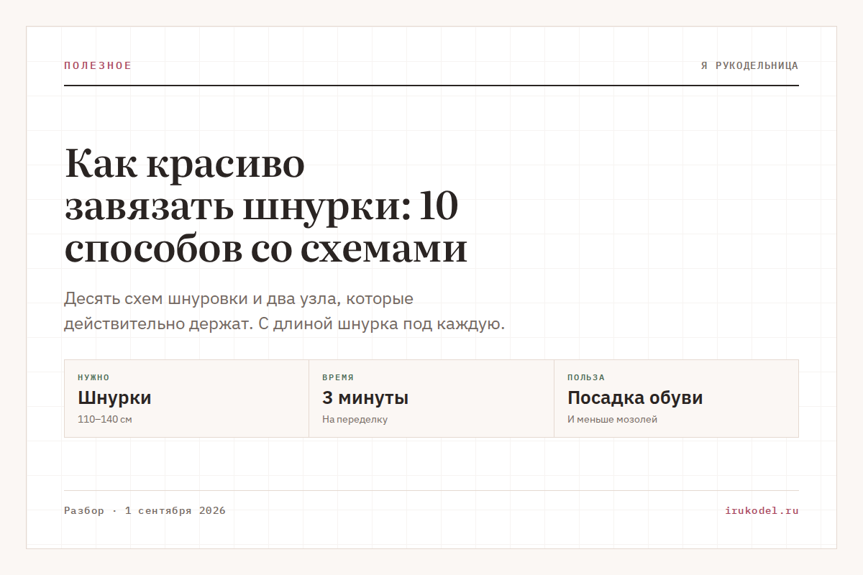This screenshot has height=575, width=863.
Task: Click the headline about tying shoelaces
Action: pos(266,206)
